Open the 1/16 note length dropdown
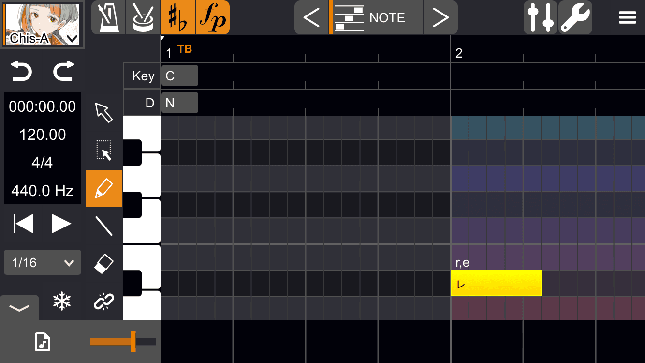The width and height of the screenshot is (645, 363). (42, 262)
